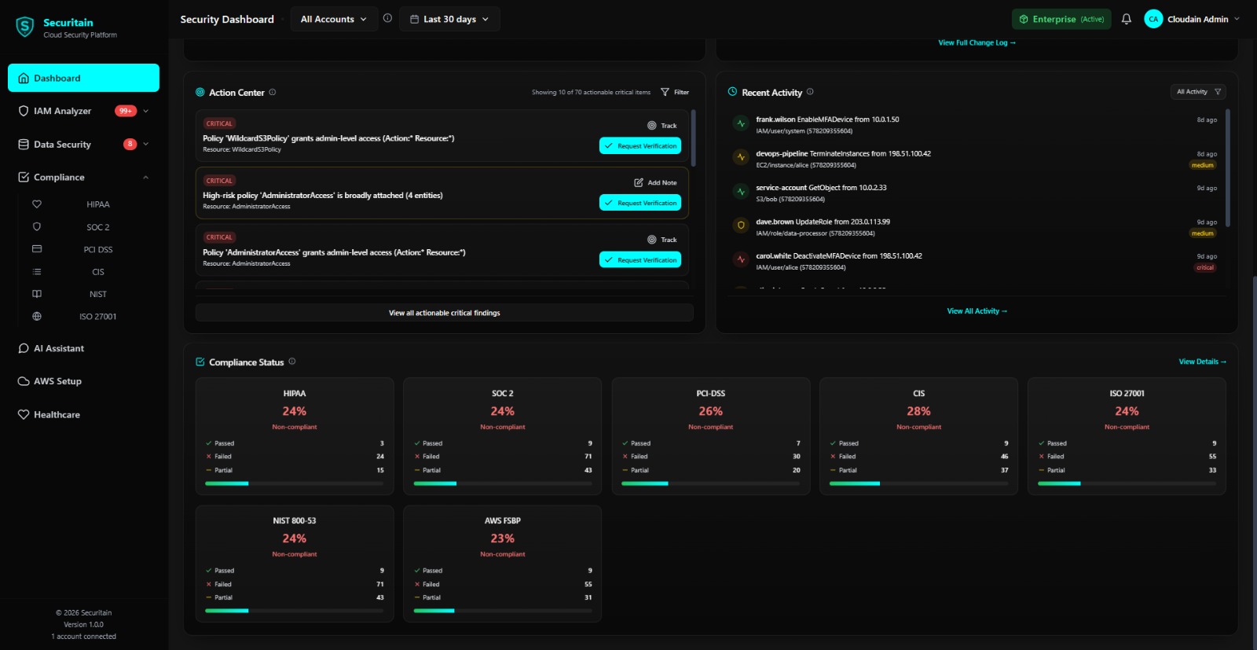This screenshot has height=650, width=1257.
Task: Open the NIST 800-53 compliance card
Action: [295, 564]
